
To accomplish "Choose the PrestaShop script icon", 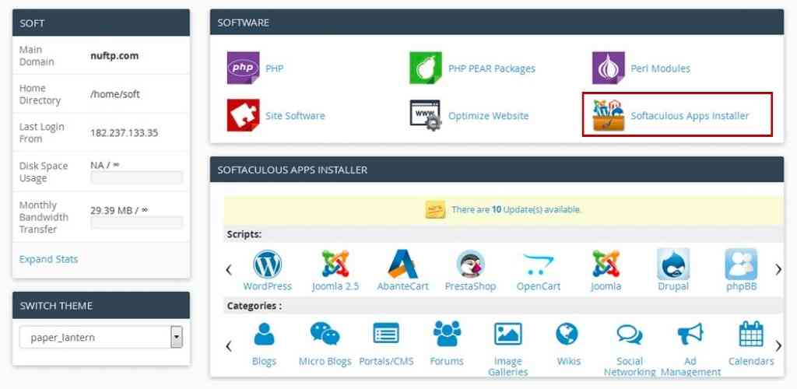I will pos(470,265).
